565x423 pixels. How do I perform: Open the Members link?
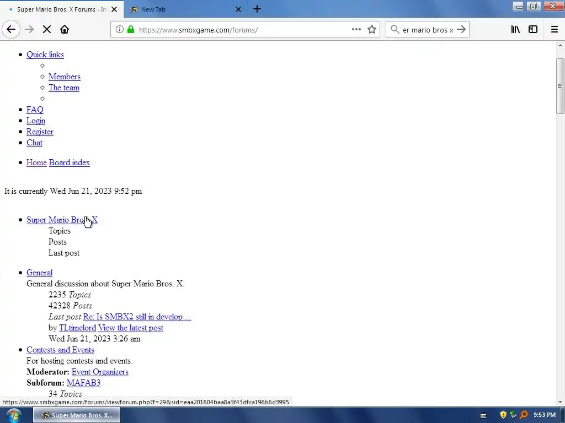[x=65, y=77]
